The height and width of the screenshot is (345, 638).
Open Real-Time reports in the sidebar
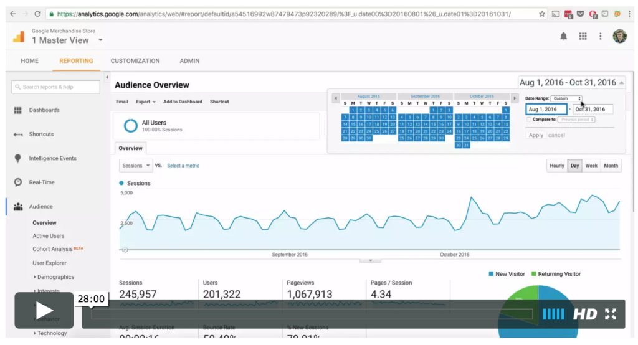(x=42, y=182)
